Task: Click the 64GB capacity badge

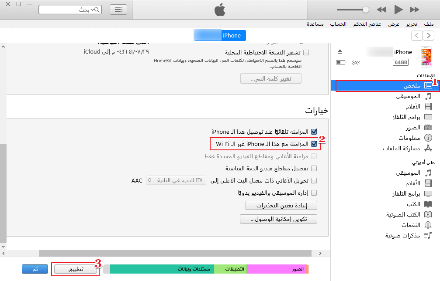Action: 400,62
